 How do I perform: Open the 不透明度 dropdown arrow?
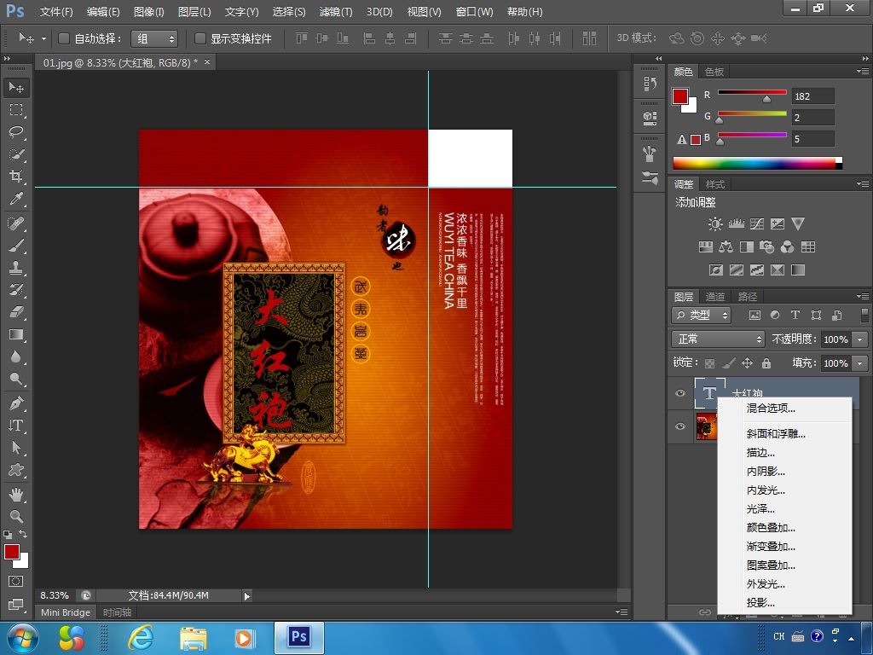[x=860, y=339]
